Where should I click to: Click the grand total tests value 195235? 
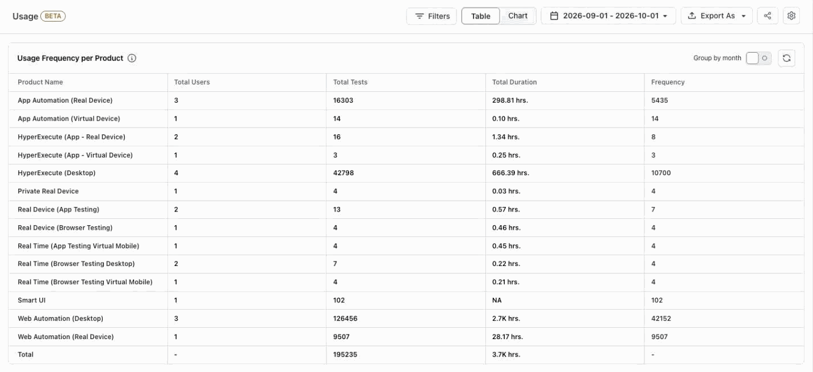point(345,354)
